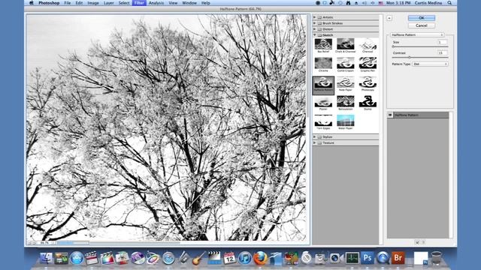
Task: Open the Filter menu
Action: click(x=139, y=3)
